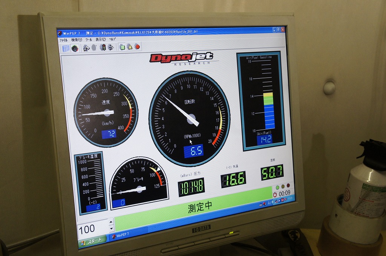This screenshot has height=256, width=386.
Task: Click the air temperature readout 16.6
Action: (x=233, y=180)
